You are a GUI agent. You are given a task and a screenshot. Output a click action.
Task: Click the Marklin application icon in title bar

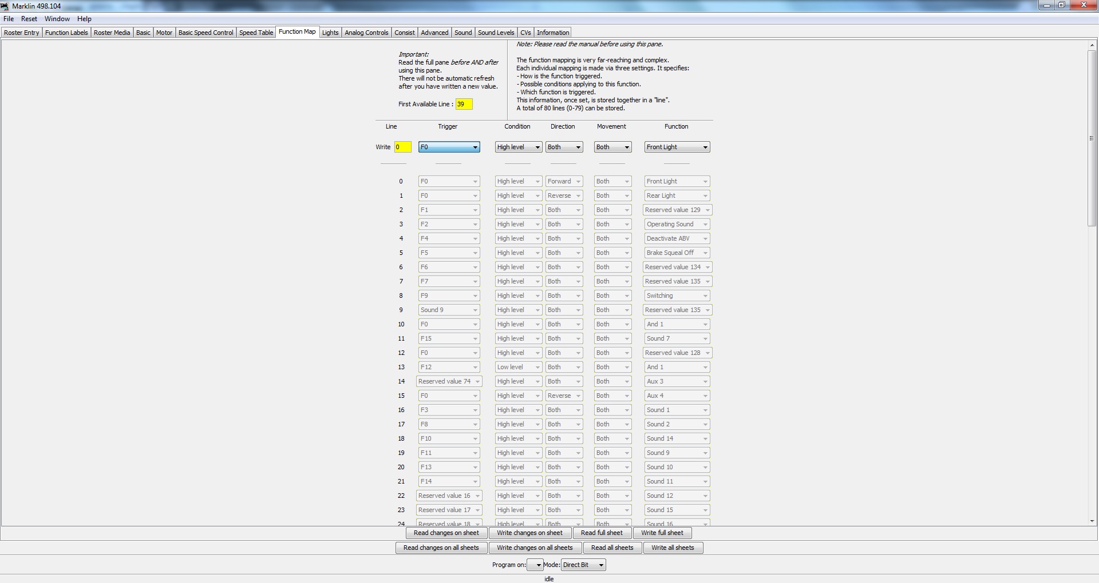click(x=5, y=6)
